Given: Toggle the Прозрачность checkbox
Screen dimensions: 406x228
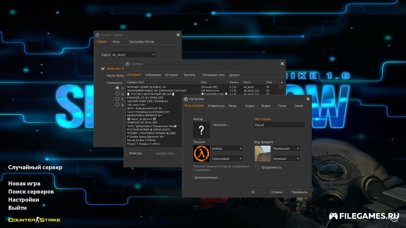Looking at the screenshot, I should tap(257, 168).
